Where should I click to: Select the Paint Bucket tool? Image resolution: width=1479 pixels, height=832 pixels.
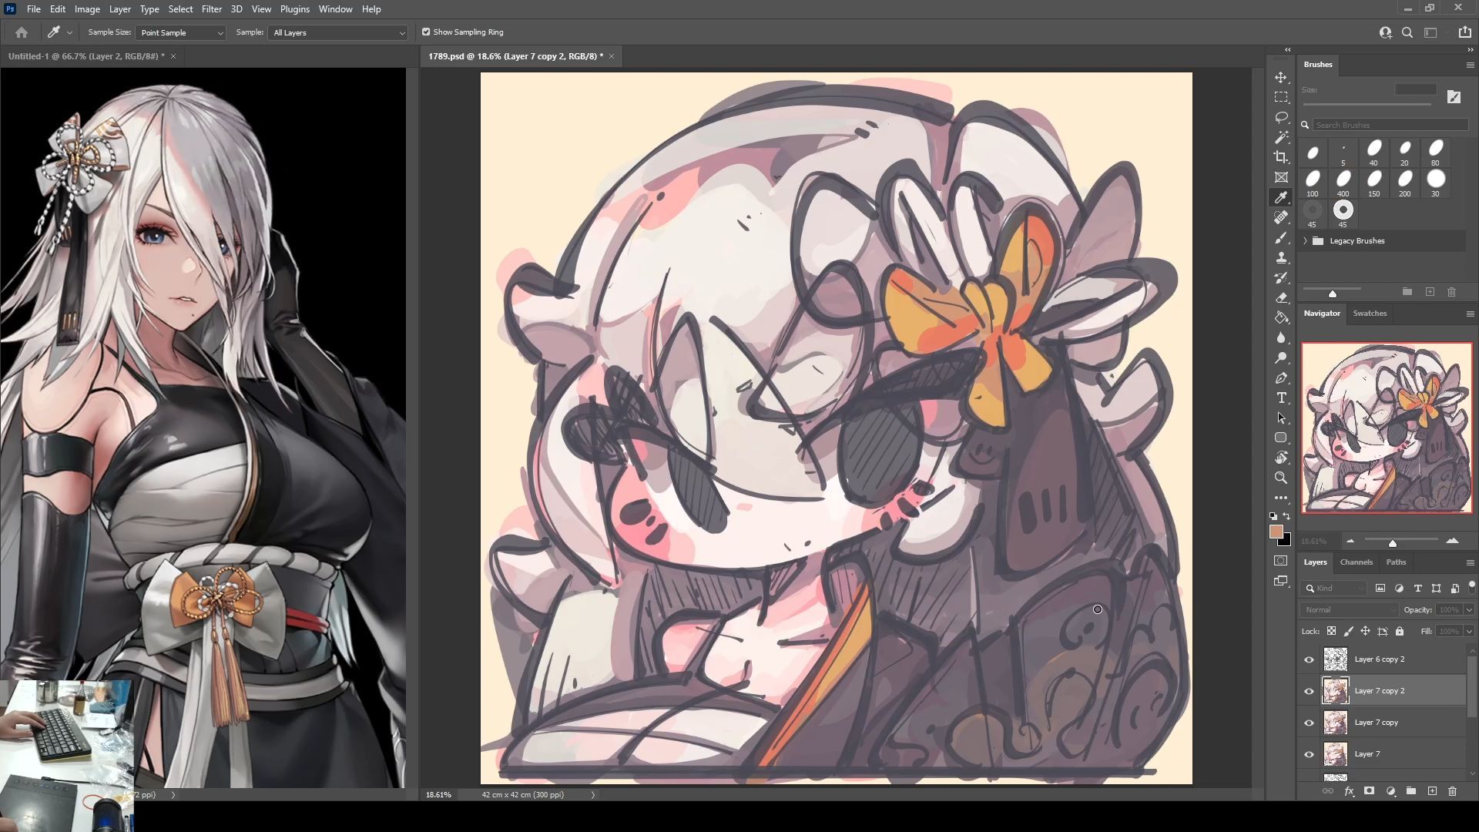point(1281,317)
